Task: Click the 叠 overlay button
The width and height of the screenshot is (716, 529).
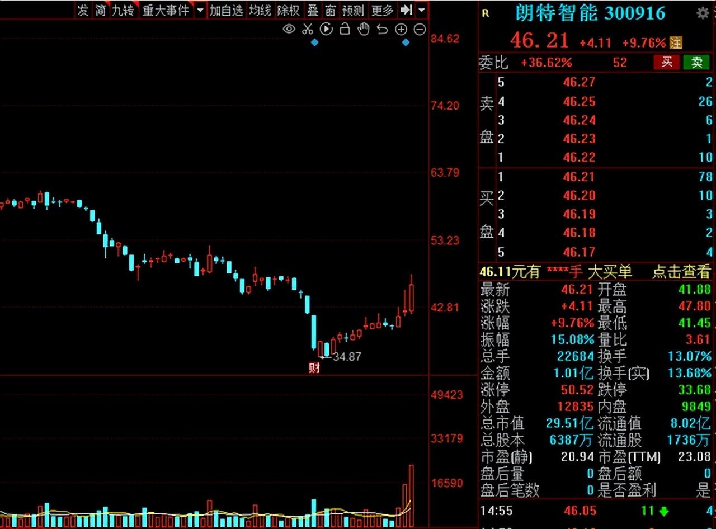Action: (313, 10)
